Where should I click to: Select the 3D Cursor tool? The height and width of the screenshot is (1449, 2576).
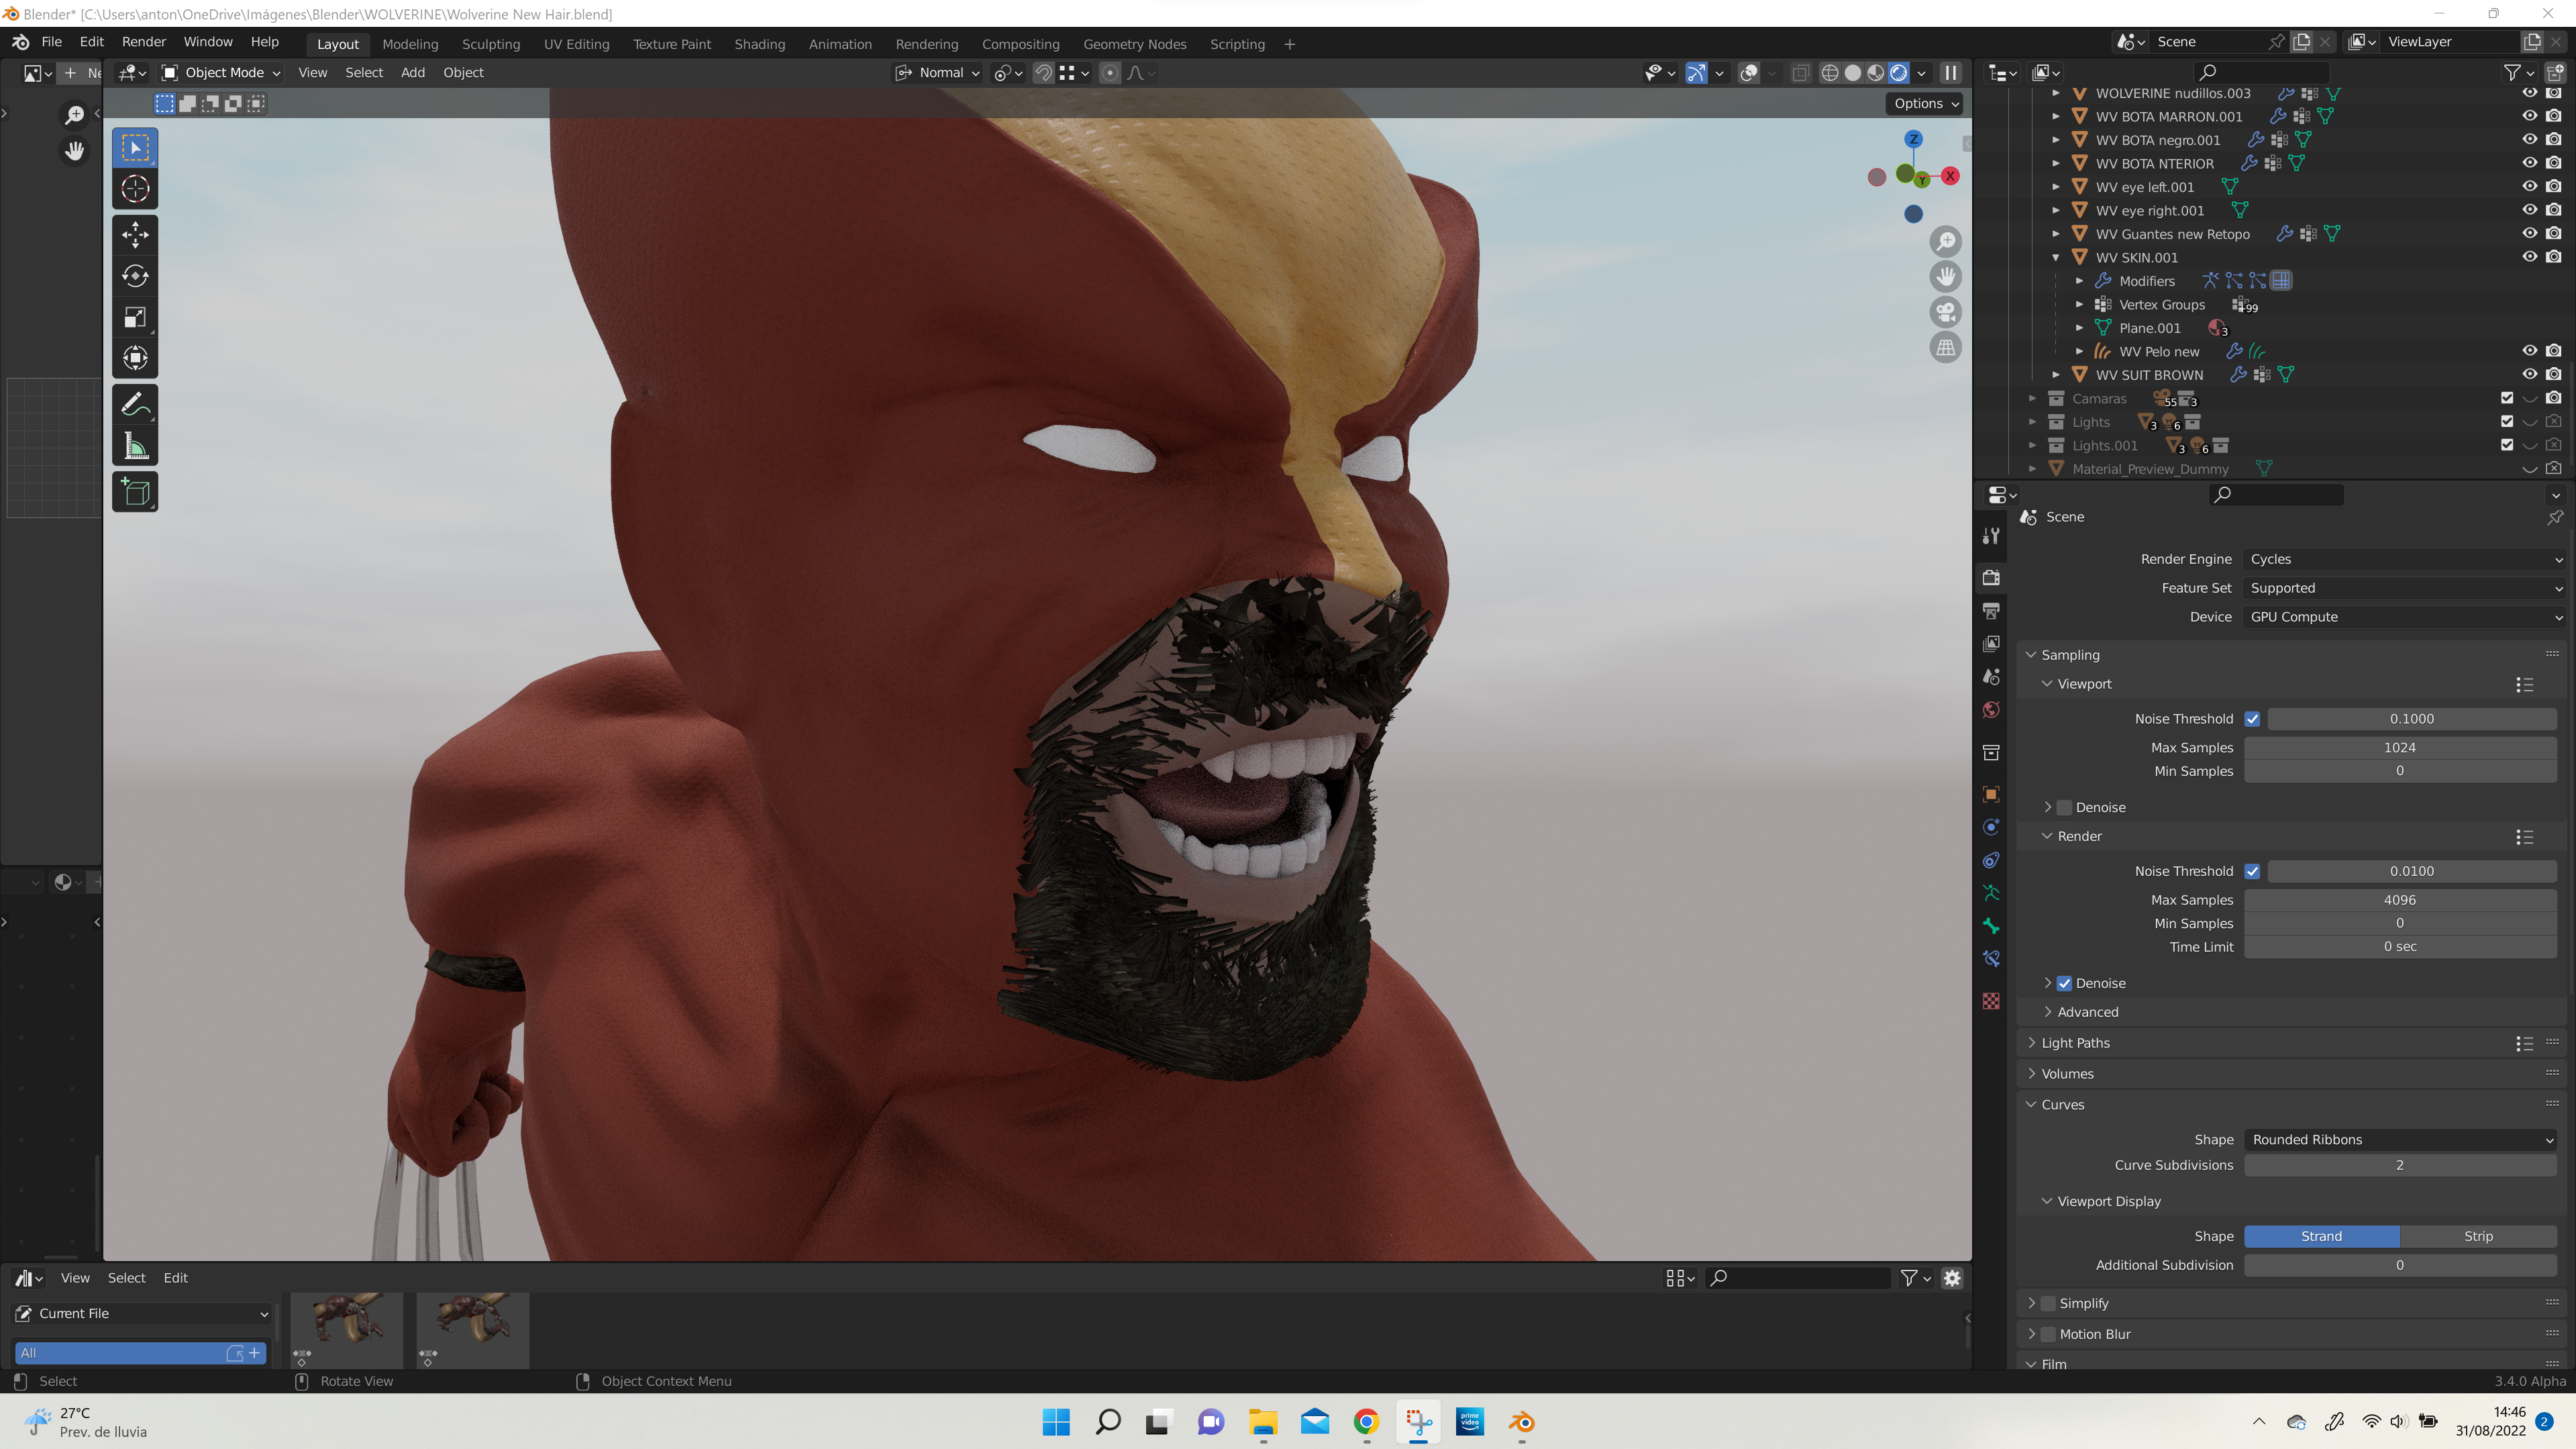tap(135, 189)
